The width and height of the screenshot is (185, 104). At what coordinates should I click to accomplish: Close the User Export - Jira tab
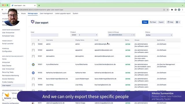point(35,5)
